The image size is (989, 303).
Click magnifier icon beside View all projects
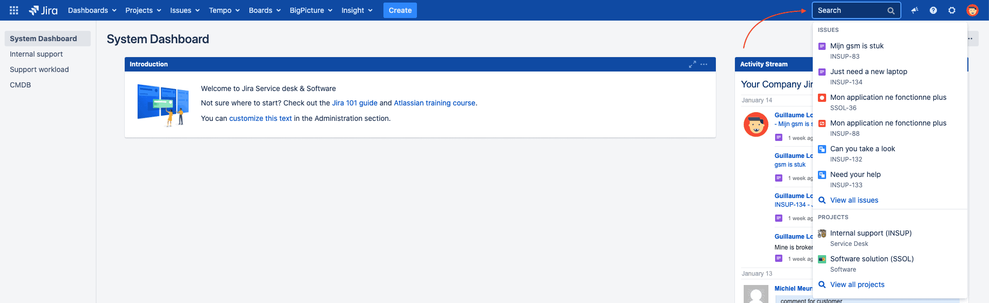point(822,284)
